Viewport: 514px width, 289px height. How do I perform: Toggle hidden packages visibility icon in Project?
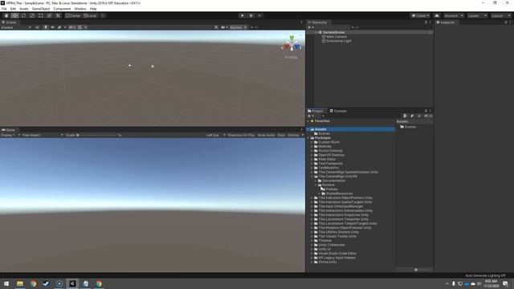coord(428,116)
